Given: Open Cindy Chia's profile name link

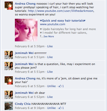Looking at the screenshot, I should [23, 104].
